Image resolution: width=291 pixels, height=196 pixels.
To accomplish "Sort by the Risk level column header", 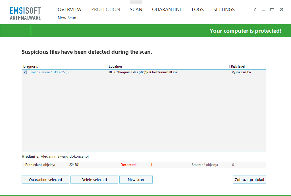I will (238, 66).
